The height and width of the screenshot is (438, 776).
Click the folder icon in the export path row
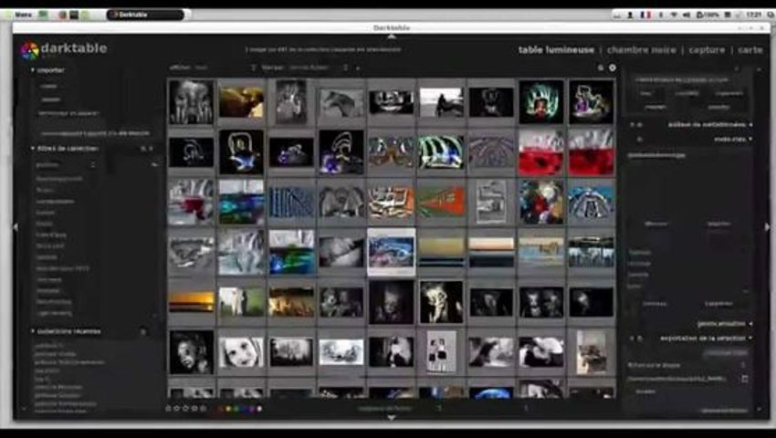pos(744,379)
